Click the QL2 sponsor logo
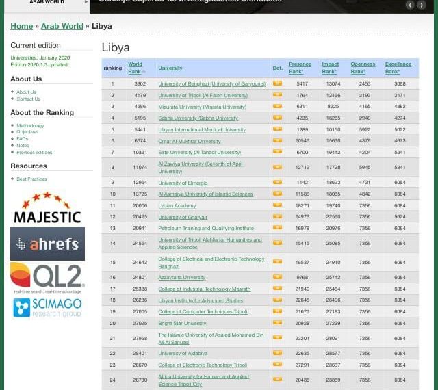Screen dimensions: 438x390 [x=47, y=277]
